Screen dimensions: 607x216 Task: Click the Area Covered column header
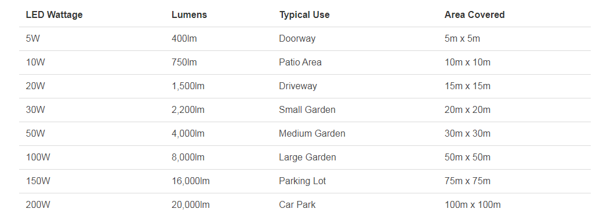[474, 14]
